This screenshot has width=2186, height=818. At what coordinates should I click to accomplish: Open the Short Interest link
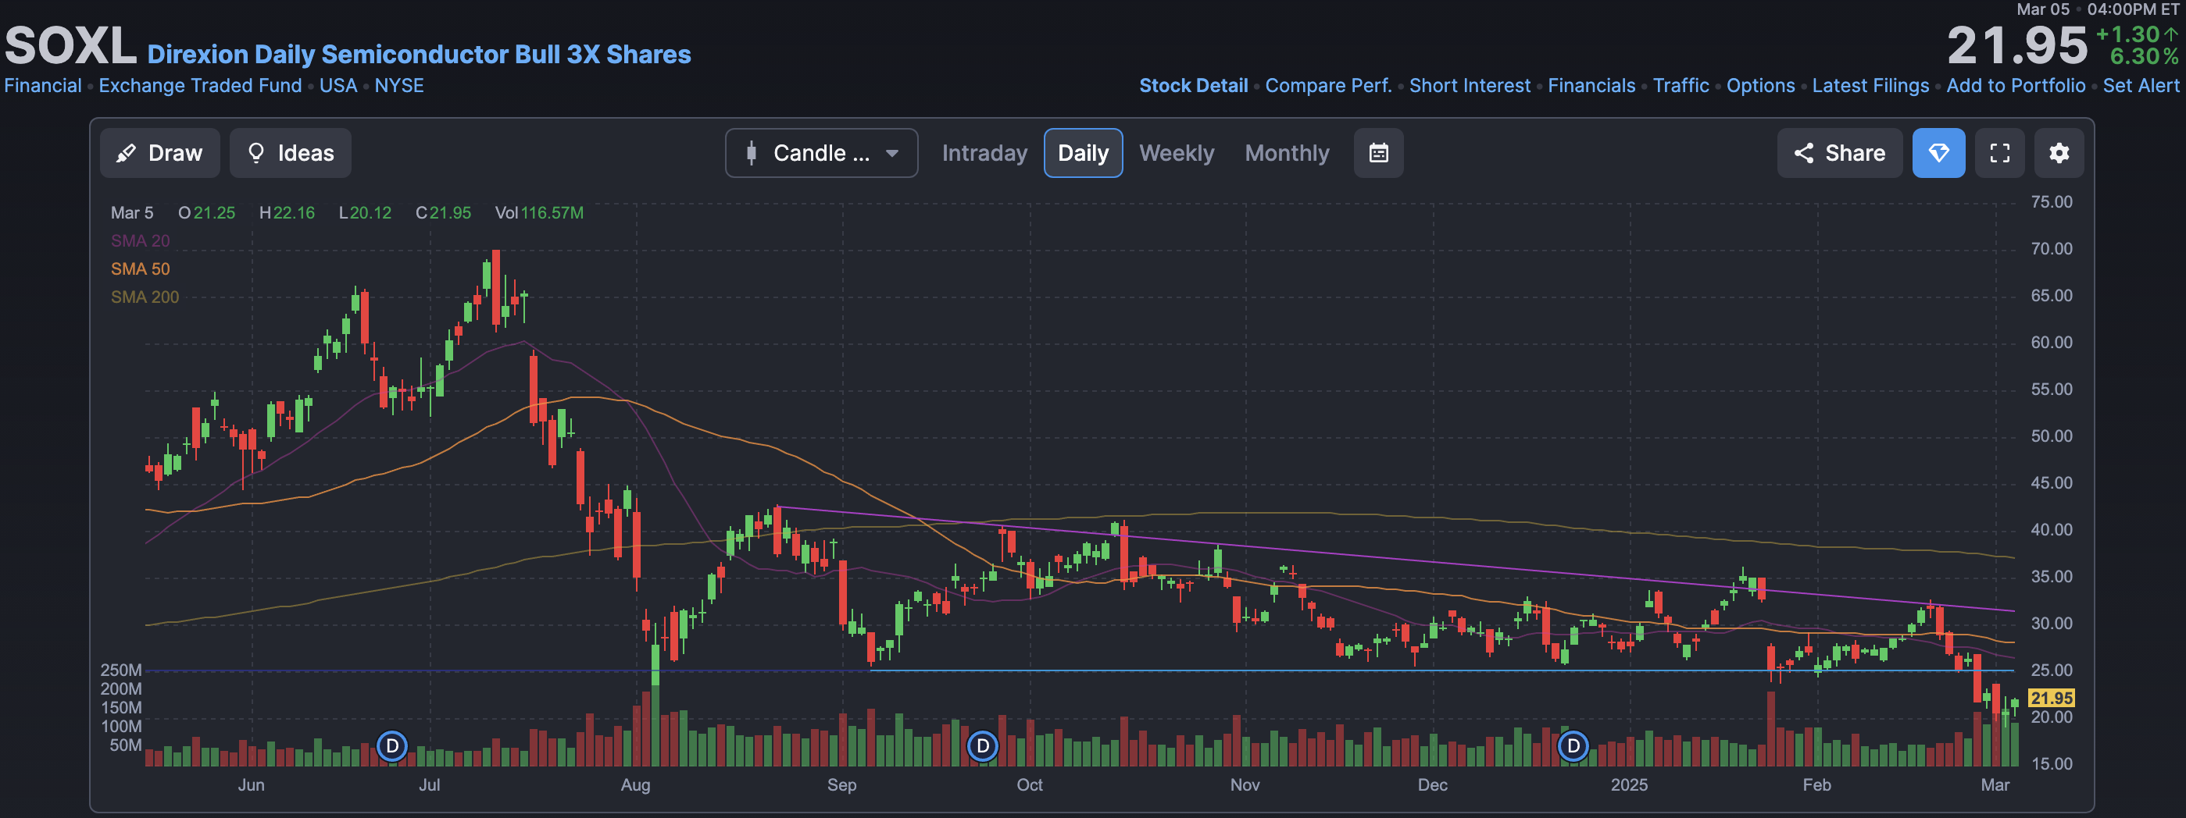[x=1470, y=86]
